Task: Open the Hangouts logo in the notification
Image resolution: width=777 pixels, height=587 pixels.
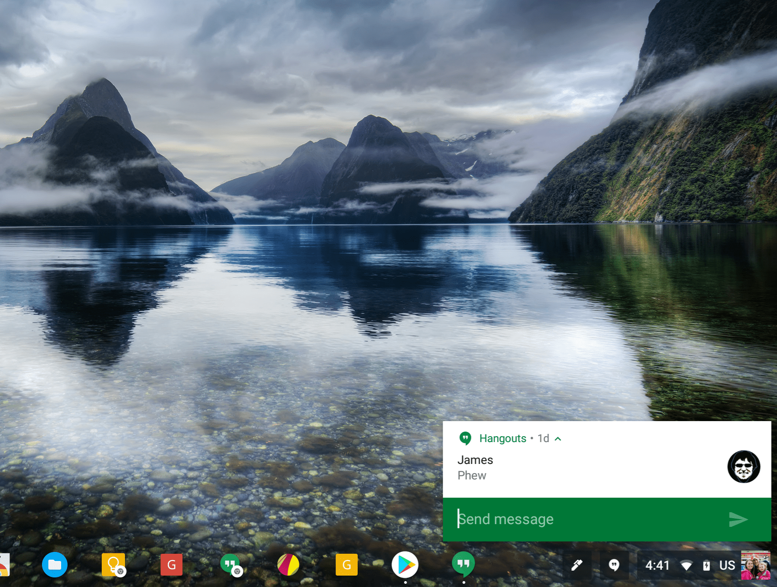Action: pyautogui.click(x=465, y=438)
